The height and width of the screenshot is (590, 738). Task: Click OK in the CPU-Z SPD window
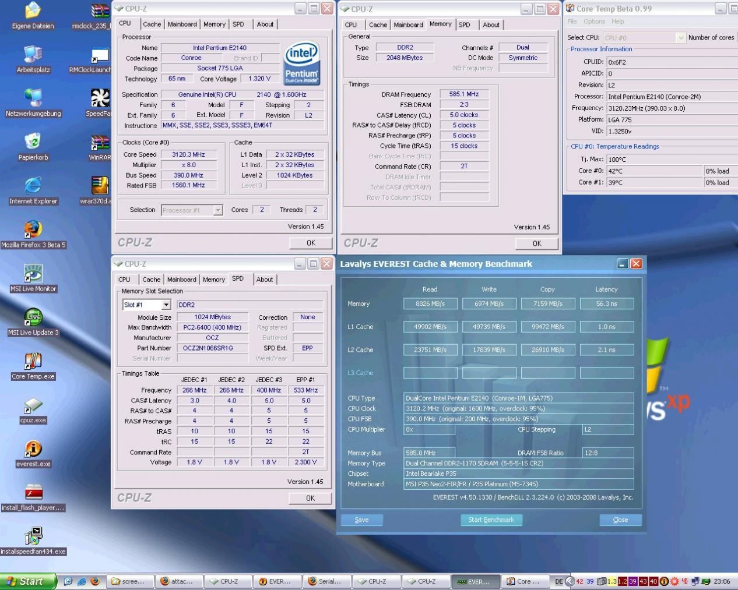[x=310, y=498]
